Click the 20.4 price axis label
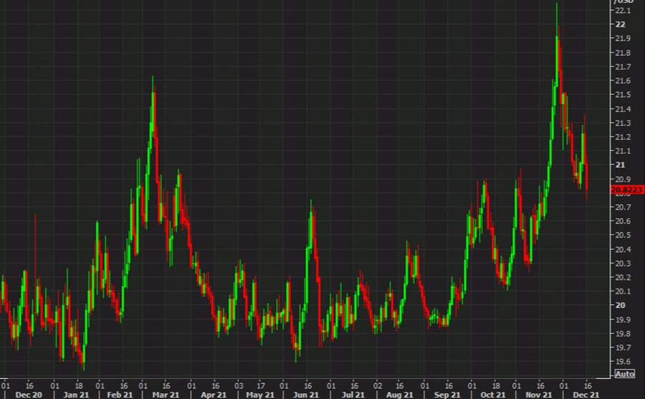The image size is (645, 399). pos(623,249)
